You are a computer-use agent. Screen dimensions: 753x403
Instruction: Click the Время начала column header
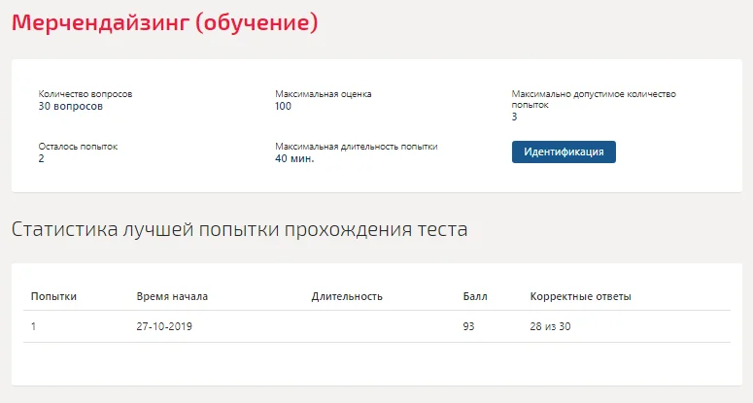[172, 296]
